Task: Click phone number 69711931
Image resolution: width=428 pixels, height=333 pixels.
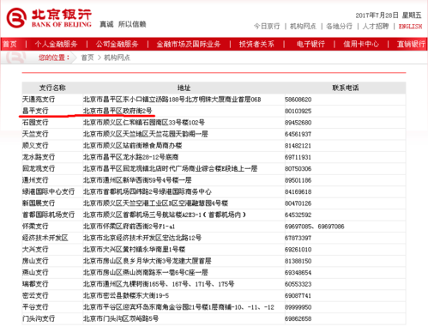Action: (x=298, y=157)
